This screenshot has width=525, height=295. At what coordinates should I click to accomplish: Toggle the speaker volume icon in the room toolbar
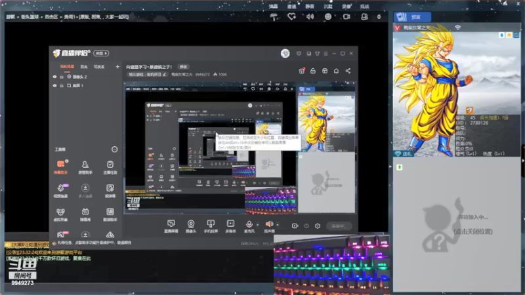(310, 17)
